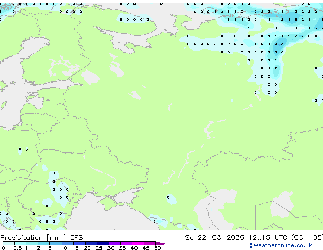Open the weatheronline.co.uk copyright link
This screenshot has width=323, height=250.
[x=280, y=245]
